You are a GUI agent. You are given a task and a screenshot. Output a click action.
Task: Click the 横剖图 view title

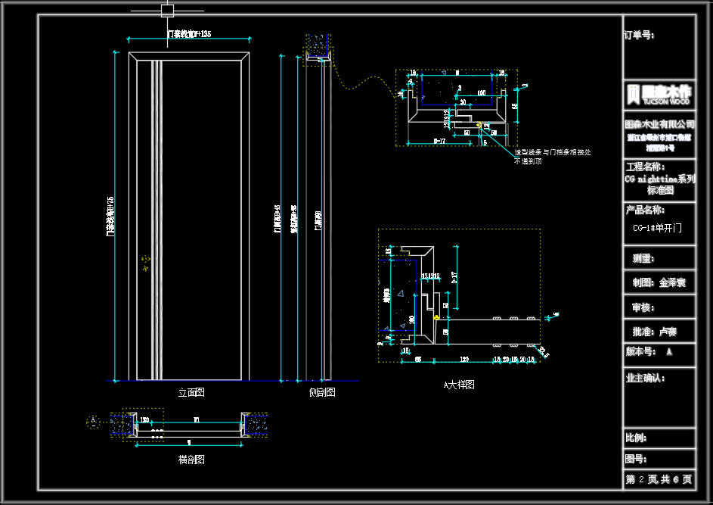[x=191, y=460]
